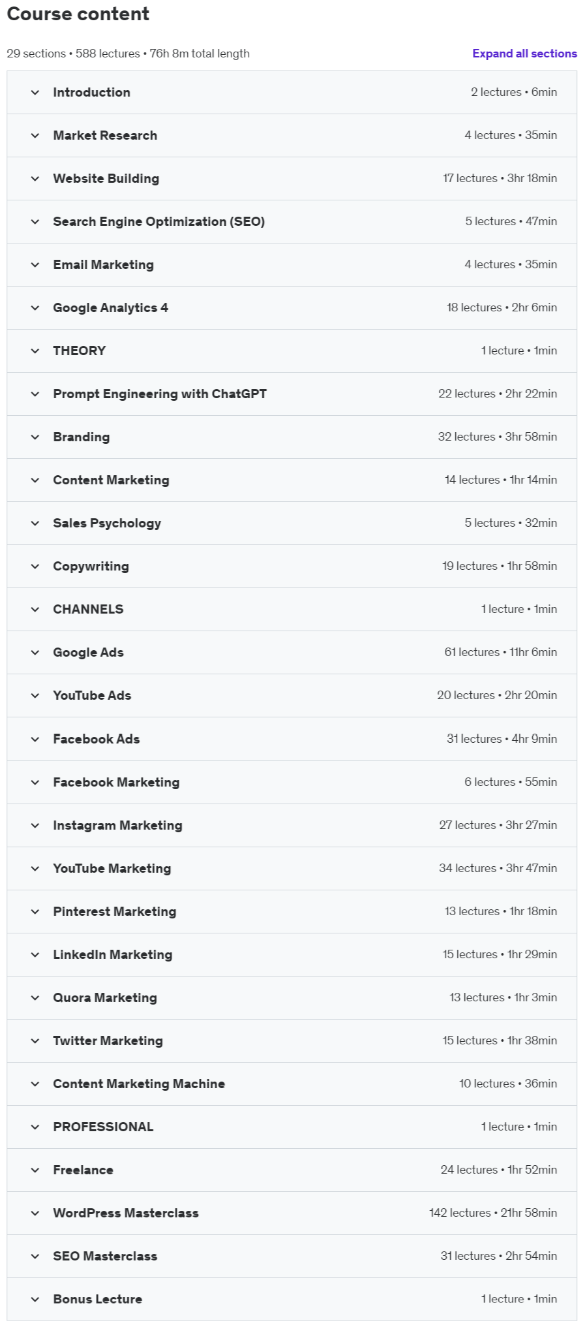Expand Prompt Engineering with ChatGPT section
Image resolution: width=585 pixels, height=1329 pixels.
point(159,394)
